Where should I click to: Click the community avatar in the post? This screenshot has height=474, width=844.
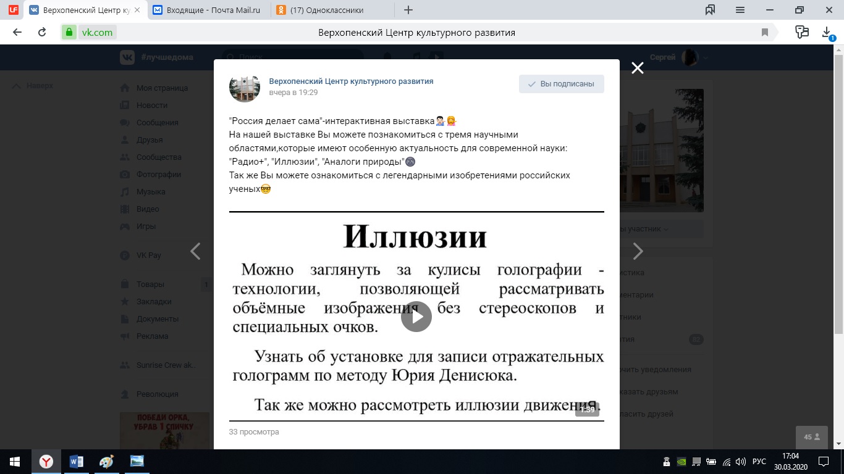[245, 87]
